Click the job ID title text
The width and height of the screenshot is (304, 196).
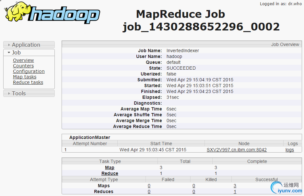click(201, 27)
